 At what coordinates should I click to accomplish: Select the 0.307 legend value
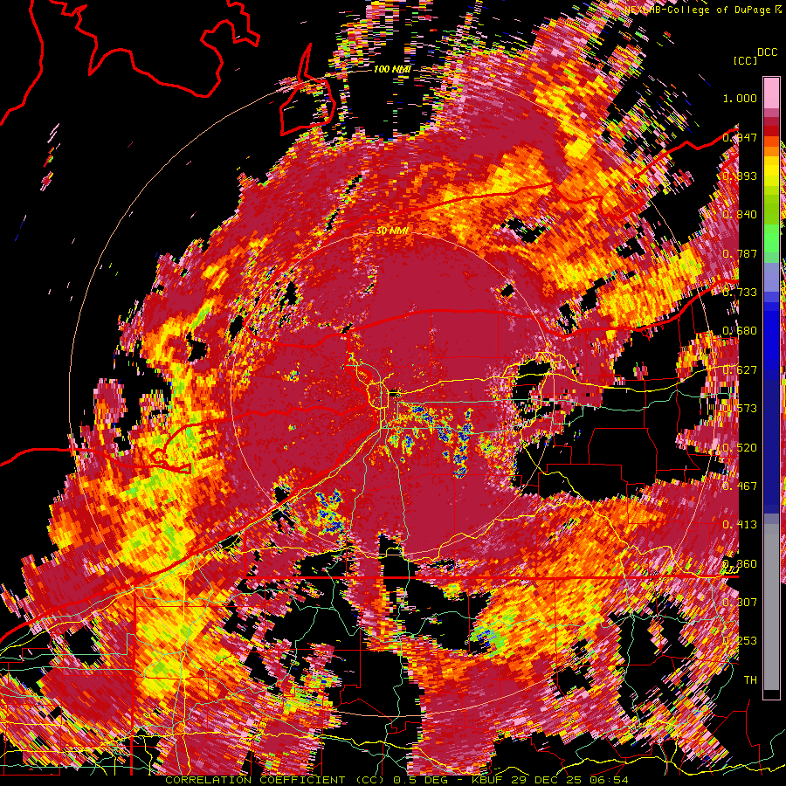[x=740, y=602]
